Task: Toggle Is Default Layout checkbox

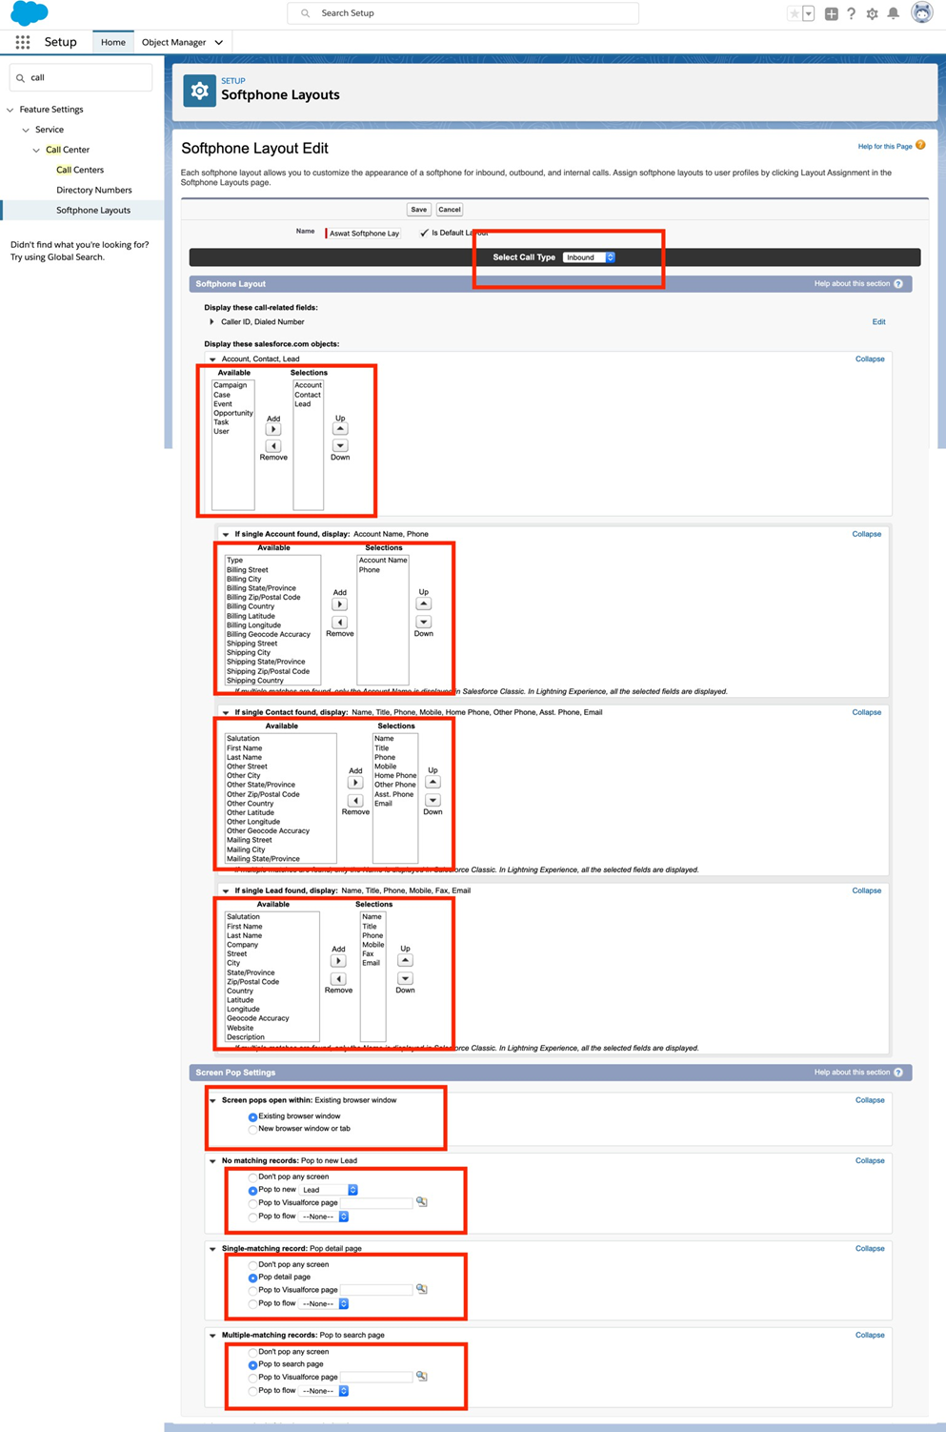Action: coord(424,233)
